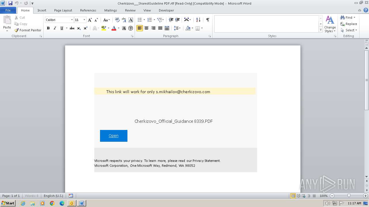Adjust the zoom slider handle
The height and width of the screenshot is (207, 369).
(x=349, y=196)
